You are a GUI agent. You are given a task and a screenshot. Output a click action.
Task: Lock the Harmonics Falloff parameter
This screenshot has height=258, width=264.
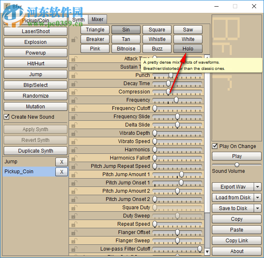pyautogui.click(x=74, y=158)
